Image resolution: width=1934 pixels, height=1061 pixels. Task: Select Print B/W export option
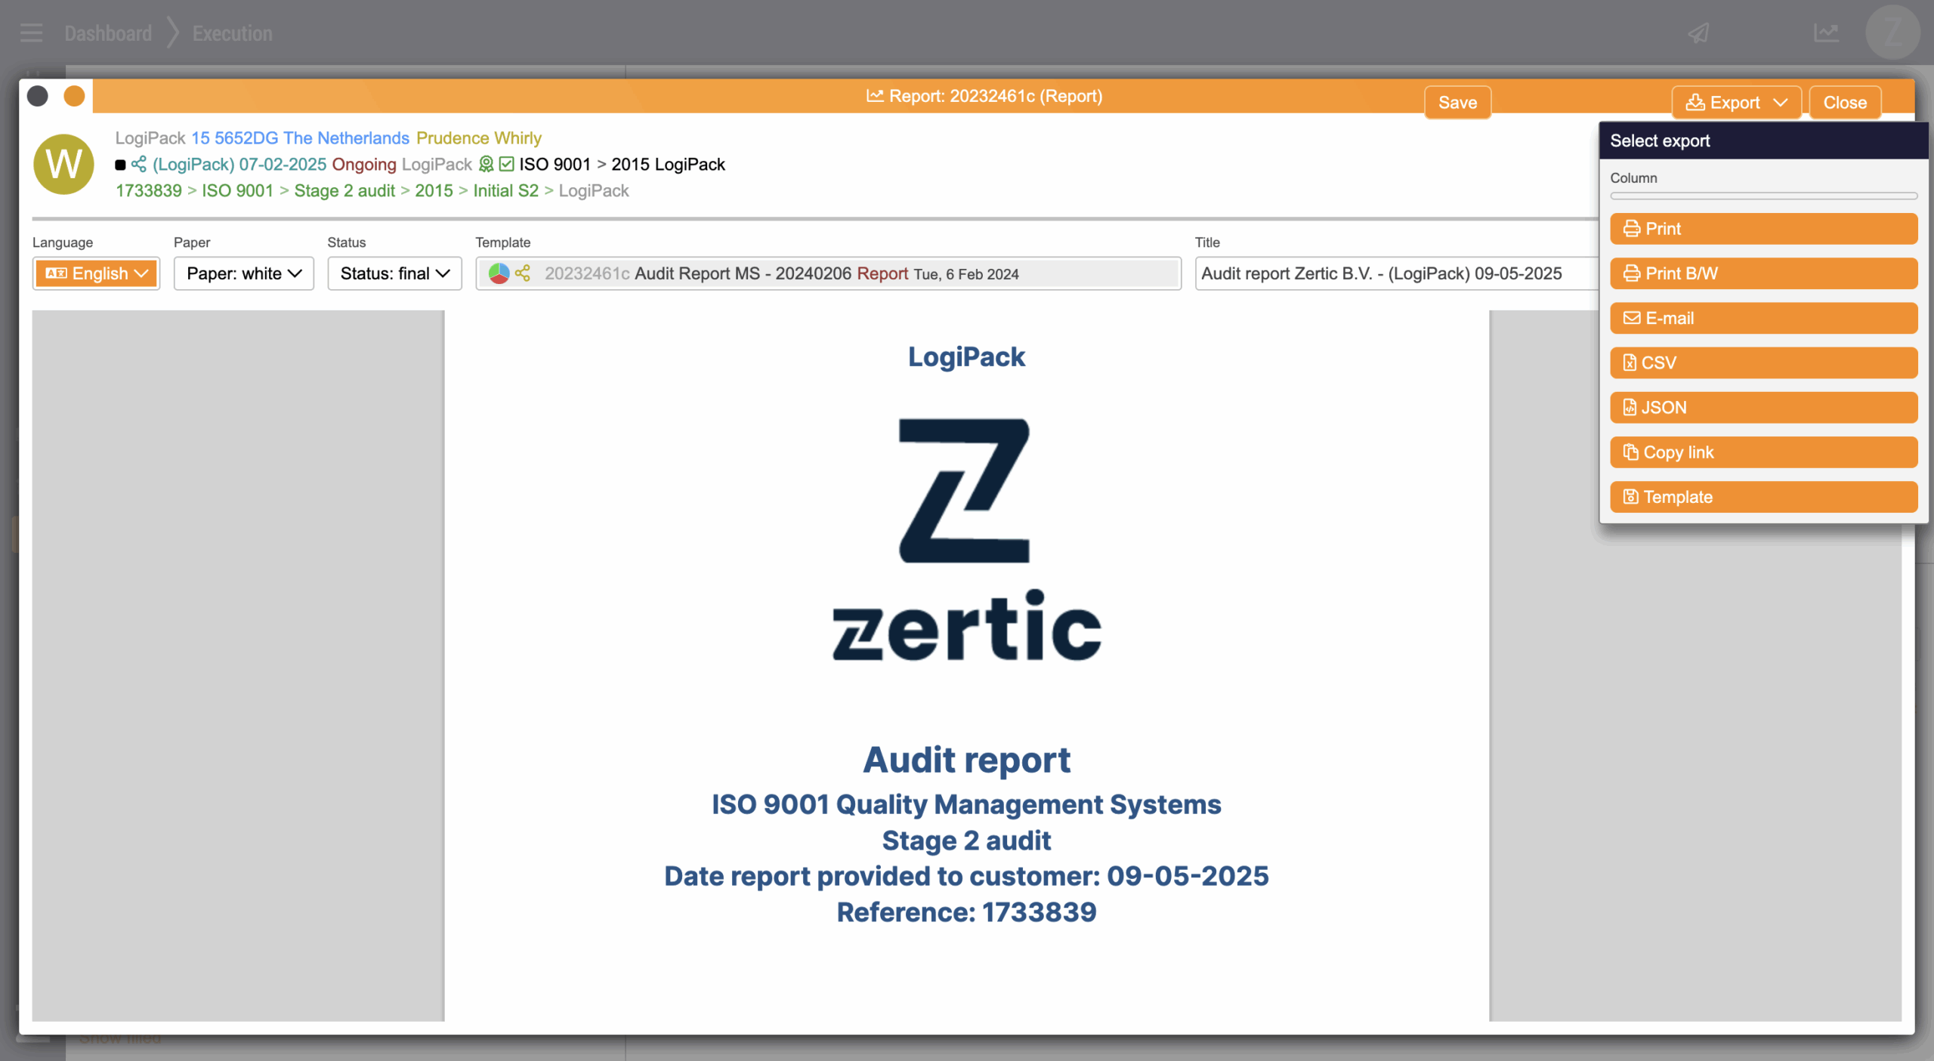click(x=1763, y=273)
